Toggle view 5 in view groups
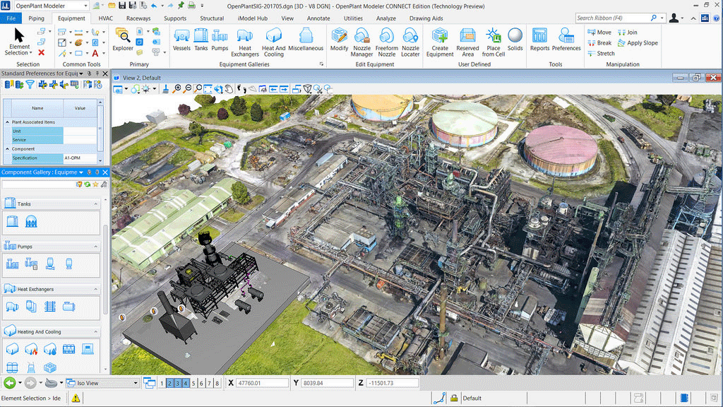 tap(193, 383)
